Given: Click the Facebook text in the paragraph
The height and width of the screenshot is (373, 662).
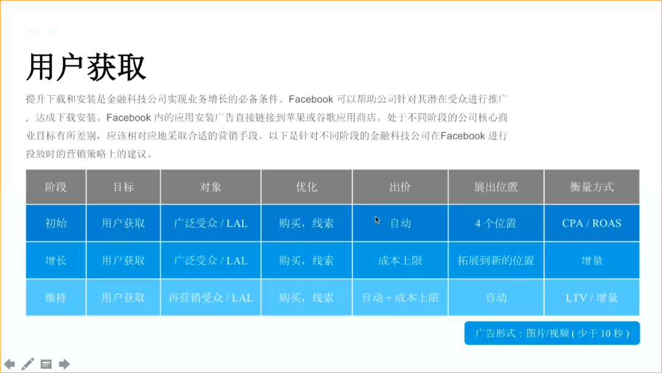Looking at the screenshot, I should coord(311,98).
